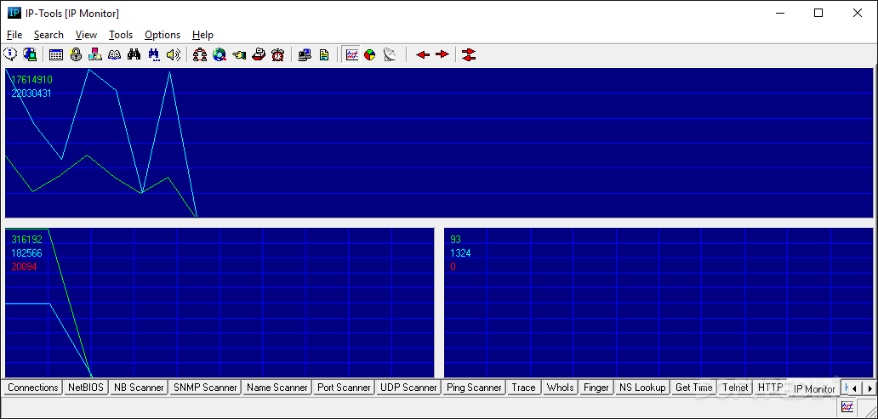Open Host Monitor pie chart icon
The width and height of the screenshot is (878, 419).
pyautogui.click(x=370, y=54)
